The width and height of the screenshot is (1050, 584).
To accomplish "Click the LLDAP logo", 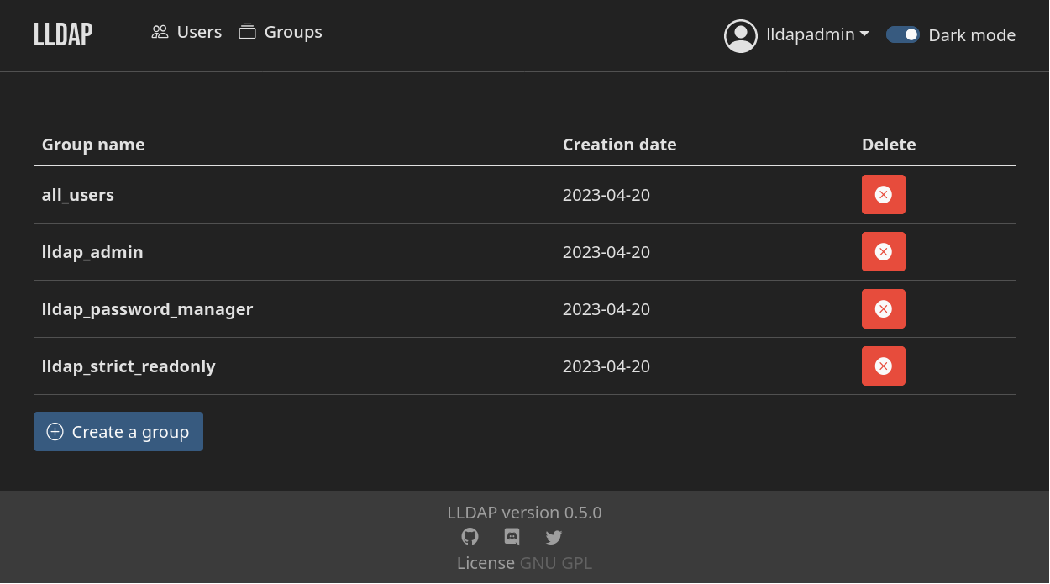I will 62,34.
